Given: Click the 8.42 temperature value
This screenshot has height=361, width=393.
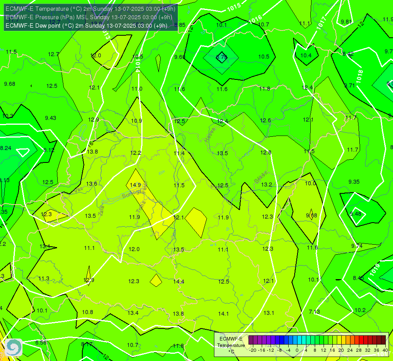Looking at the screenshot, I should 348,54.
